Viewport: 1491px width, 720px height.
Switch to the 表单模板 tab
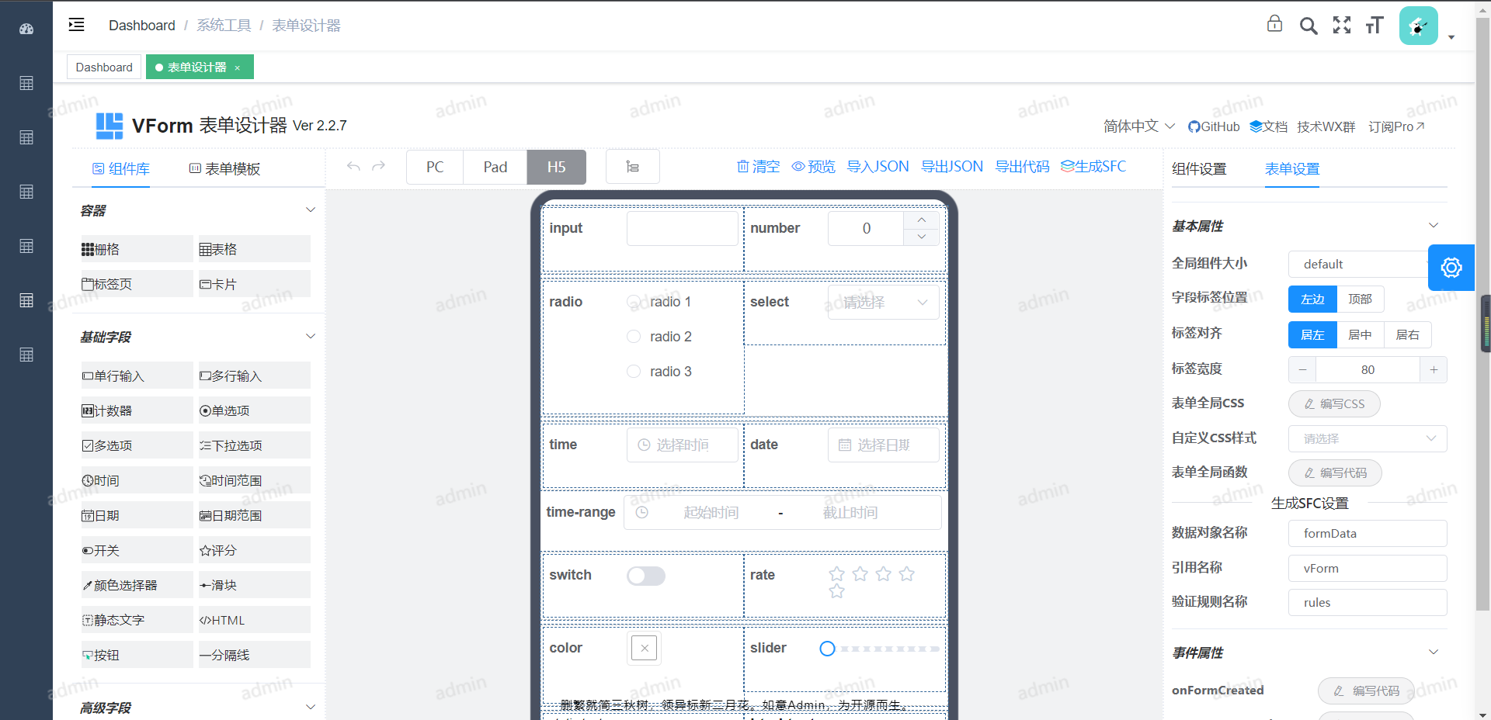(225, 169)
